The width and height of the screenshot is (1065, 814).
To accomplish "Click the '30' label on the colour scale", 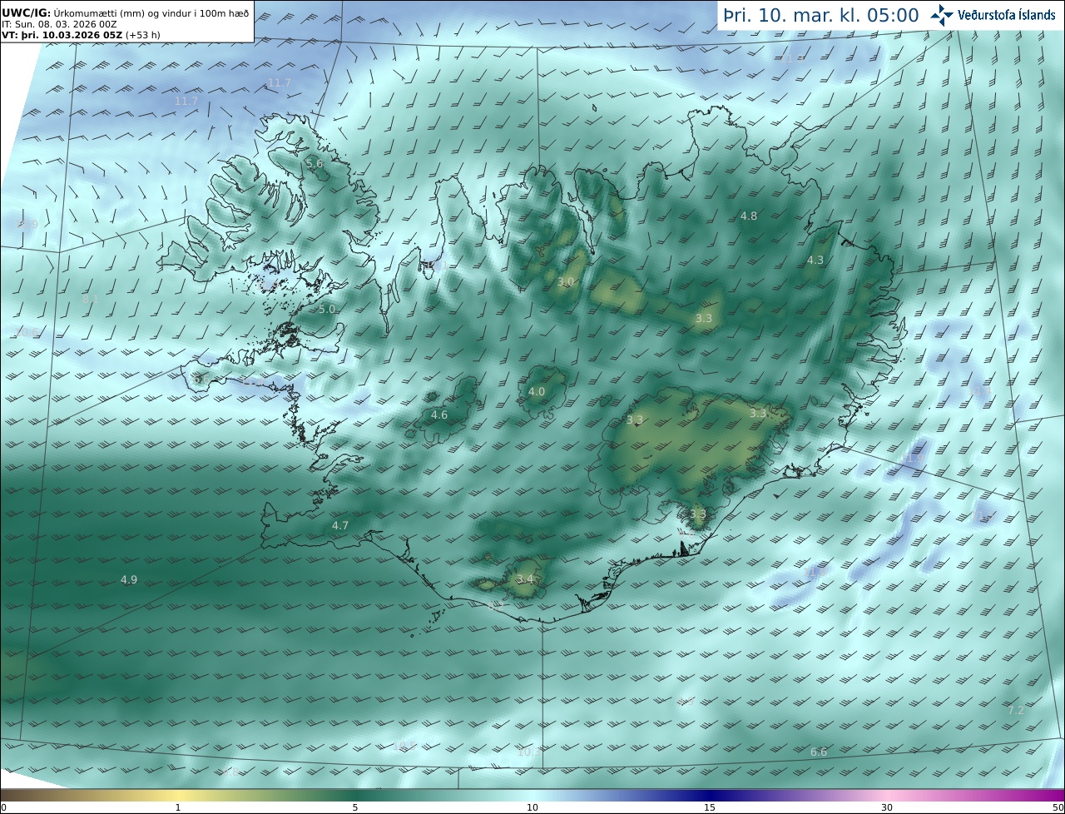I will (887, 807).
